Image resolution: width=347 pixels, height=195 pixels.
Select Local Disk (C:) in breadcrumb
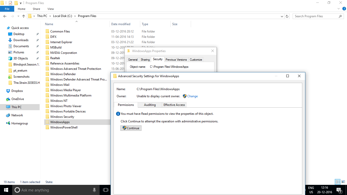[x=62, y=16]
